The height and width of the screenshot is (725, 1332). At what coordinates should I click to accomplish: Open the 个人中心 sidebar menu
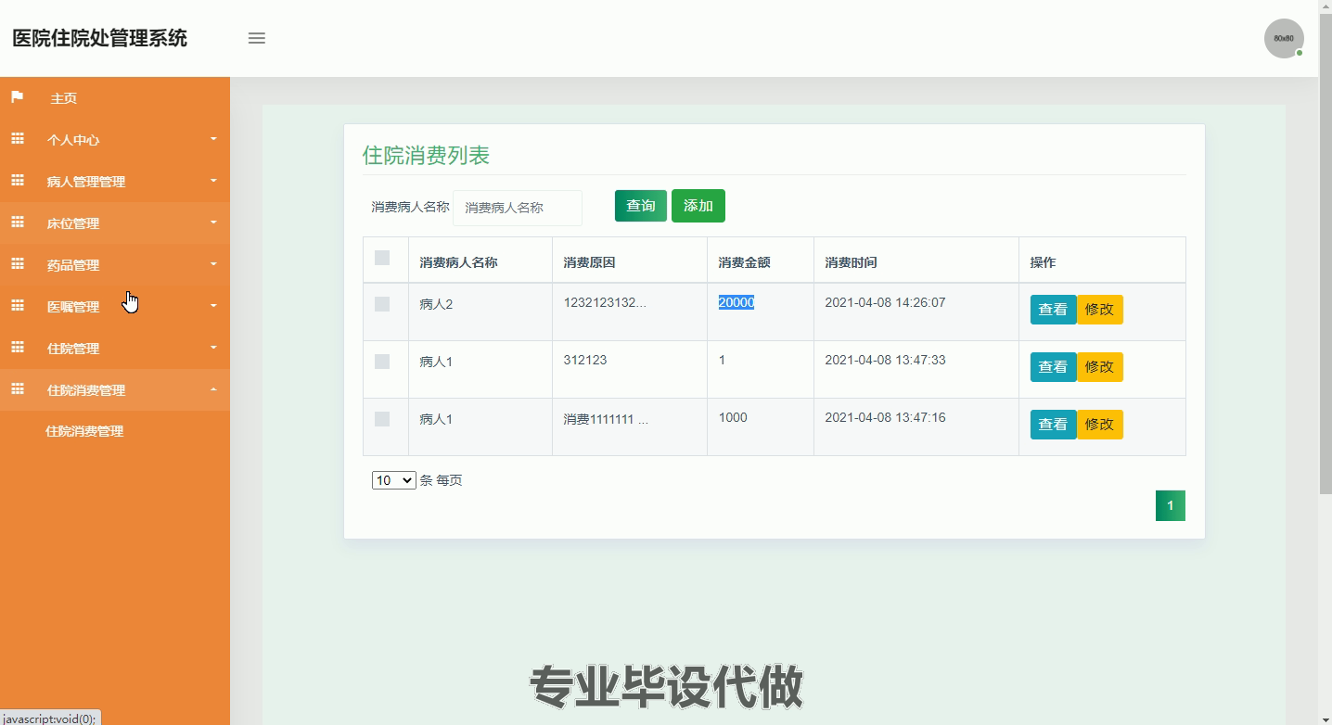[x=115, y=139]
